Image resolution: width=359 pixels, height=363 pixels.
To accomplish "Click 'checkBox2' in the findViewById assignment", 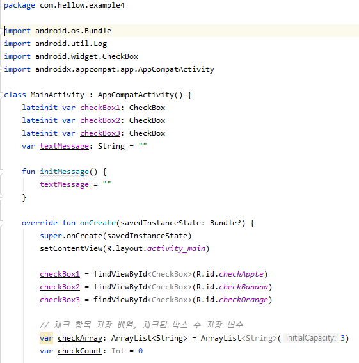I will [60, 287].
